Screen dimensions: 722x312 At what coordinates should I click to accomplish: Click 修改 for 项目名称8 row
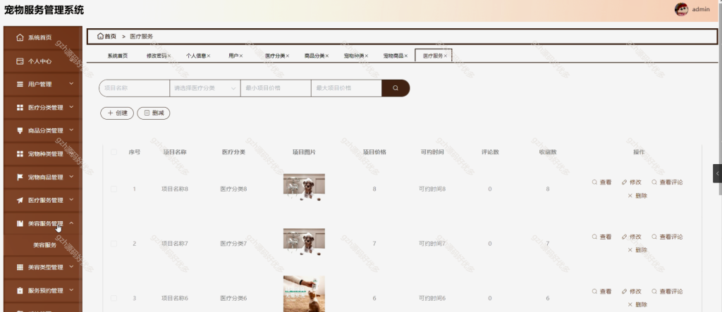[631, 182]
